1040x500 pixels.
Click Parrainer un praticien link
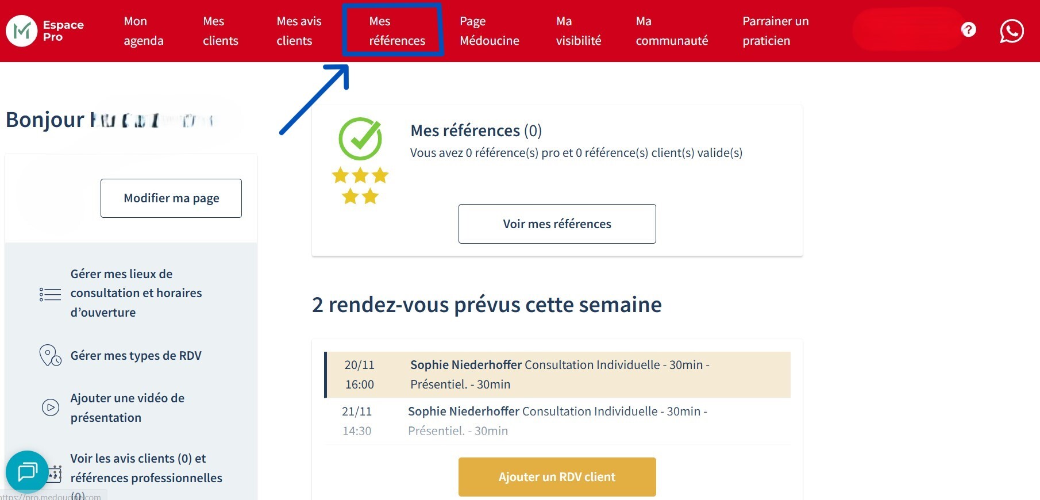pos(775,31)
